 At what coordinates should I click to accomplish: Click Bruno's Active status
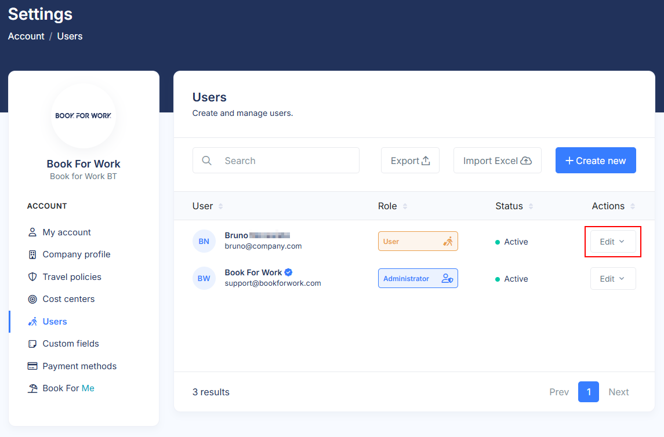click(x=511, y=242)
